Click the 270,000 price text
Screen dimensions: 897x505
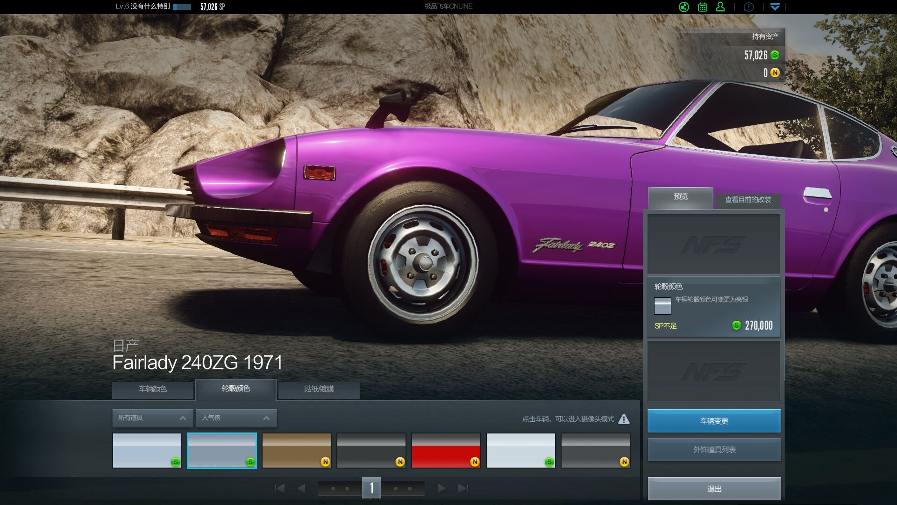[759, 325]
